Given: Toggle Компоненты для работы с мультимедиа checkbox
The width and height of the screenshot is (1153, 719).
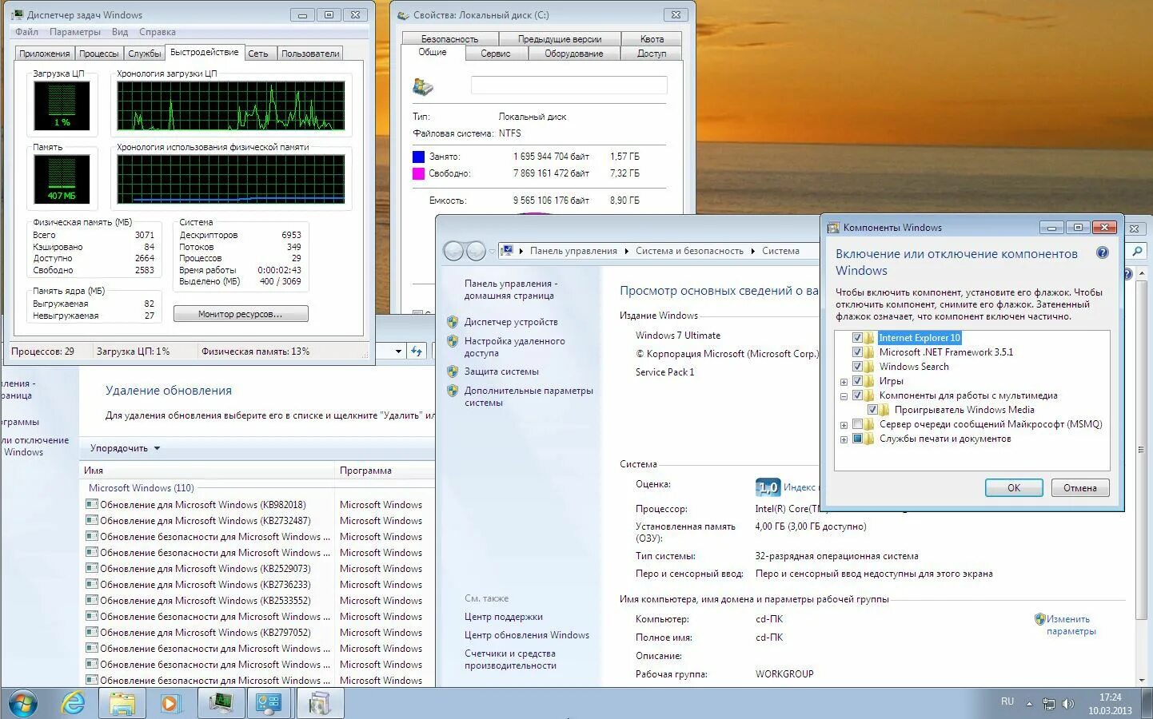Looking at the screenshot, I should pyautogui.click(x=857, y=395).
